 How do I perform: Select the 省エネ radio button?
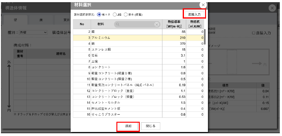(99, 14)
